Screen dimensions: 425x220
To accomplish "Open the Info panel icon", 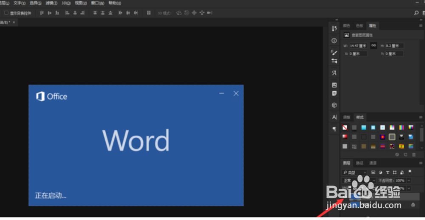I will [x=334, y=41].
